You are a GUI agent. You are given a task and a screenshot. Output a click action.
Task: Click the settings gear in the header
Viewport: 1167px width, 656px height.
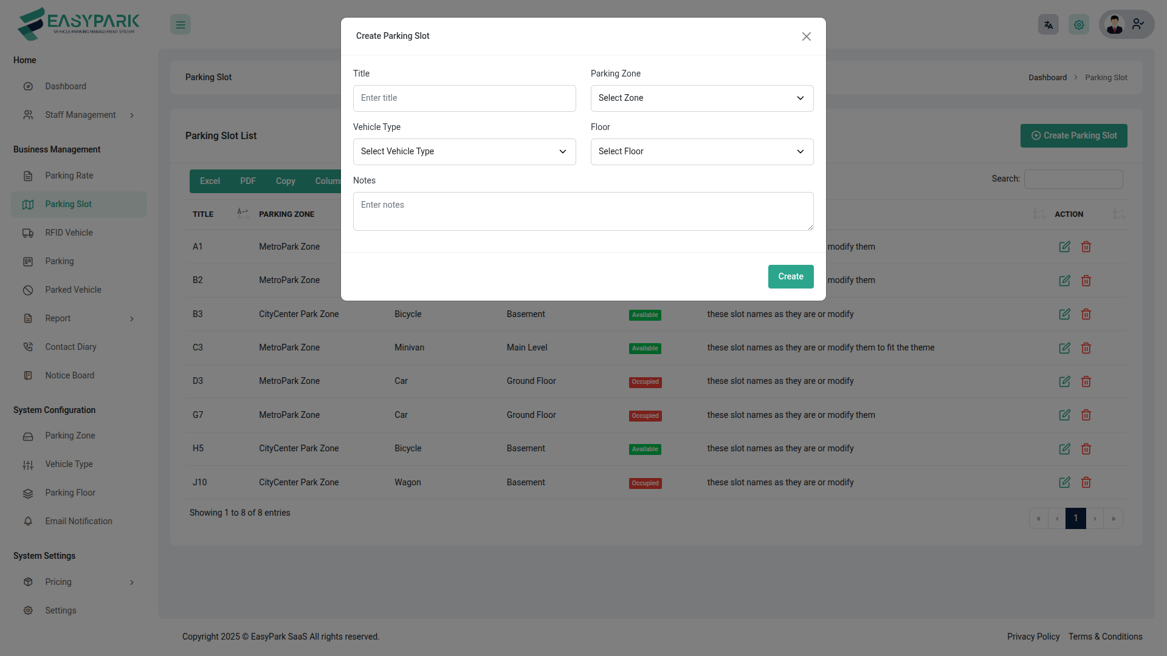[1078, 24]
